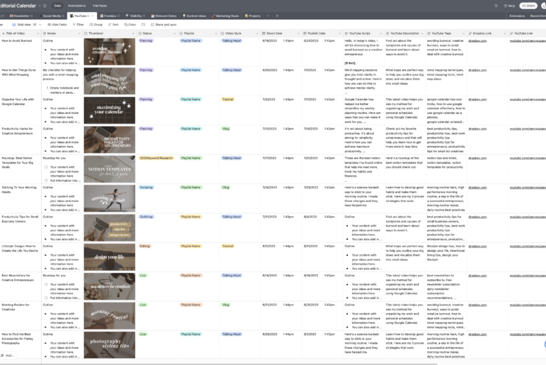Click the Shoot Date calendar field icon
This screenshot has width=546, height=365.
pos(263,33)
